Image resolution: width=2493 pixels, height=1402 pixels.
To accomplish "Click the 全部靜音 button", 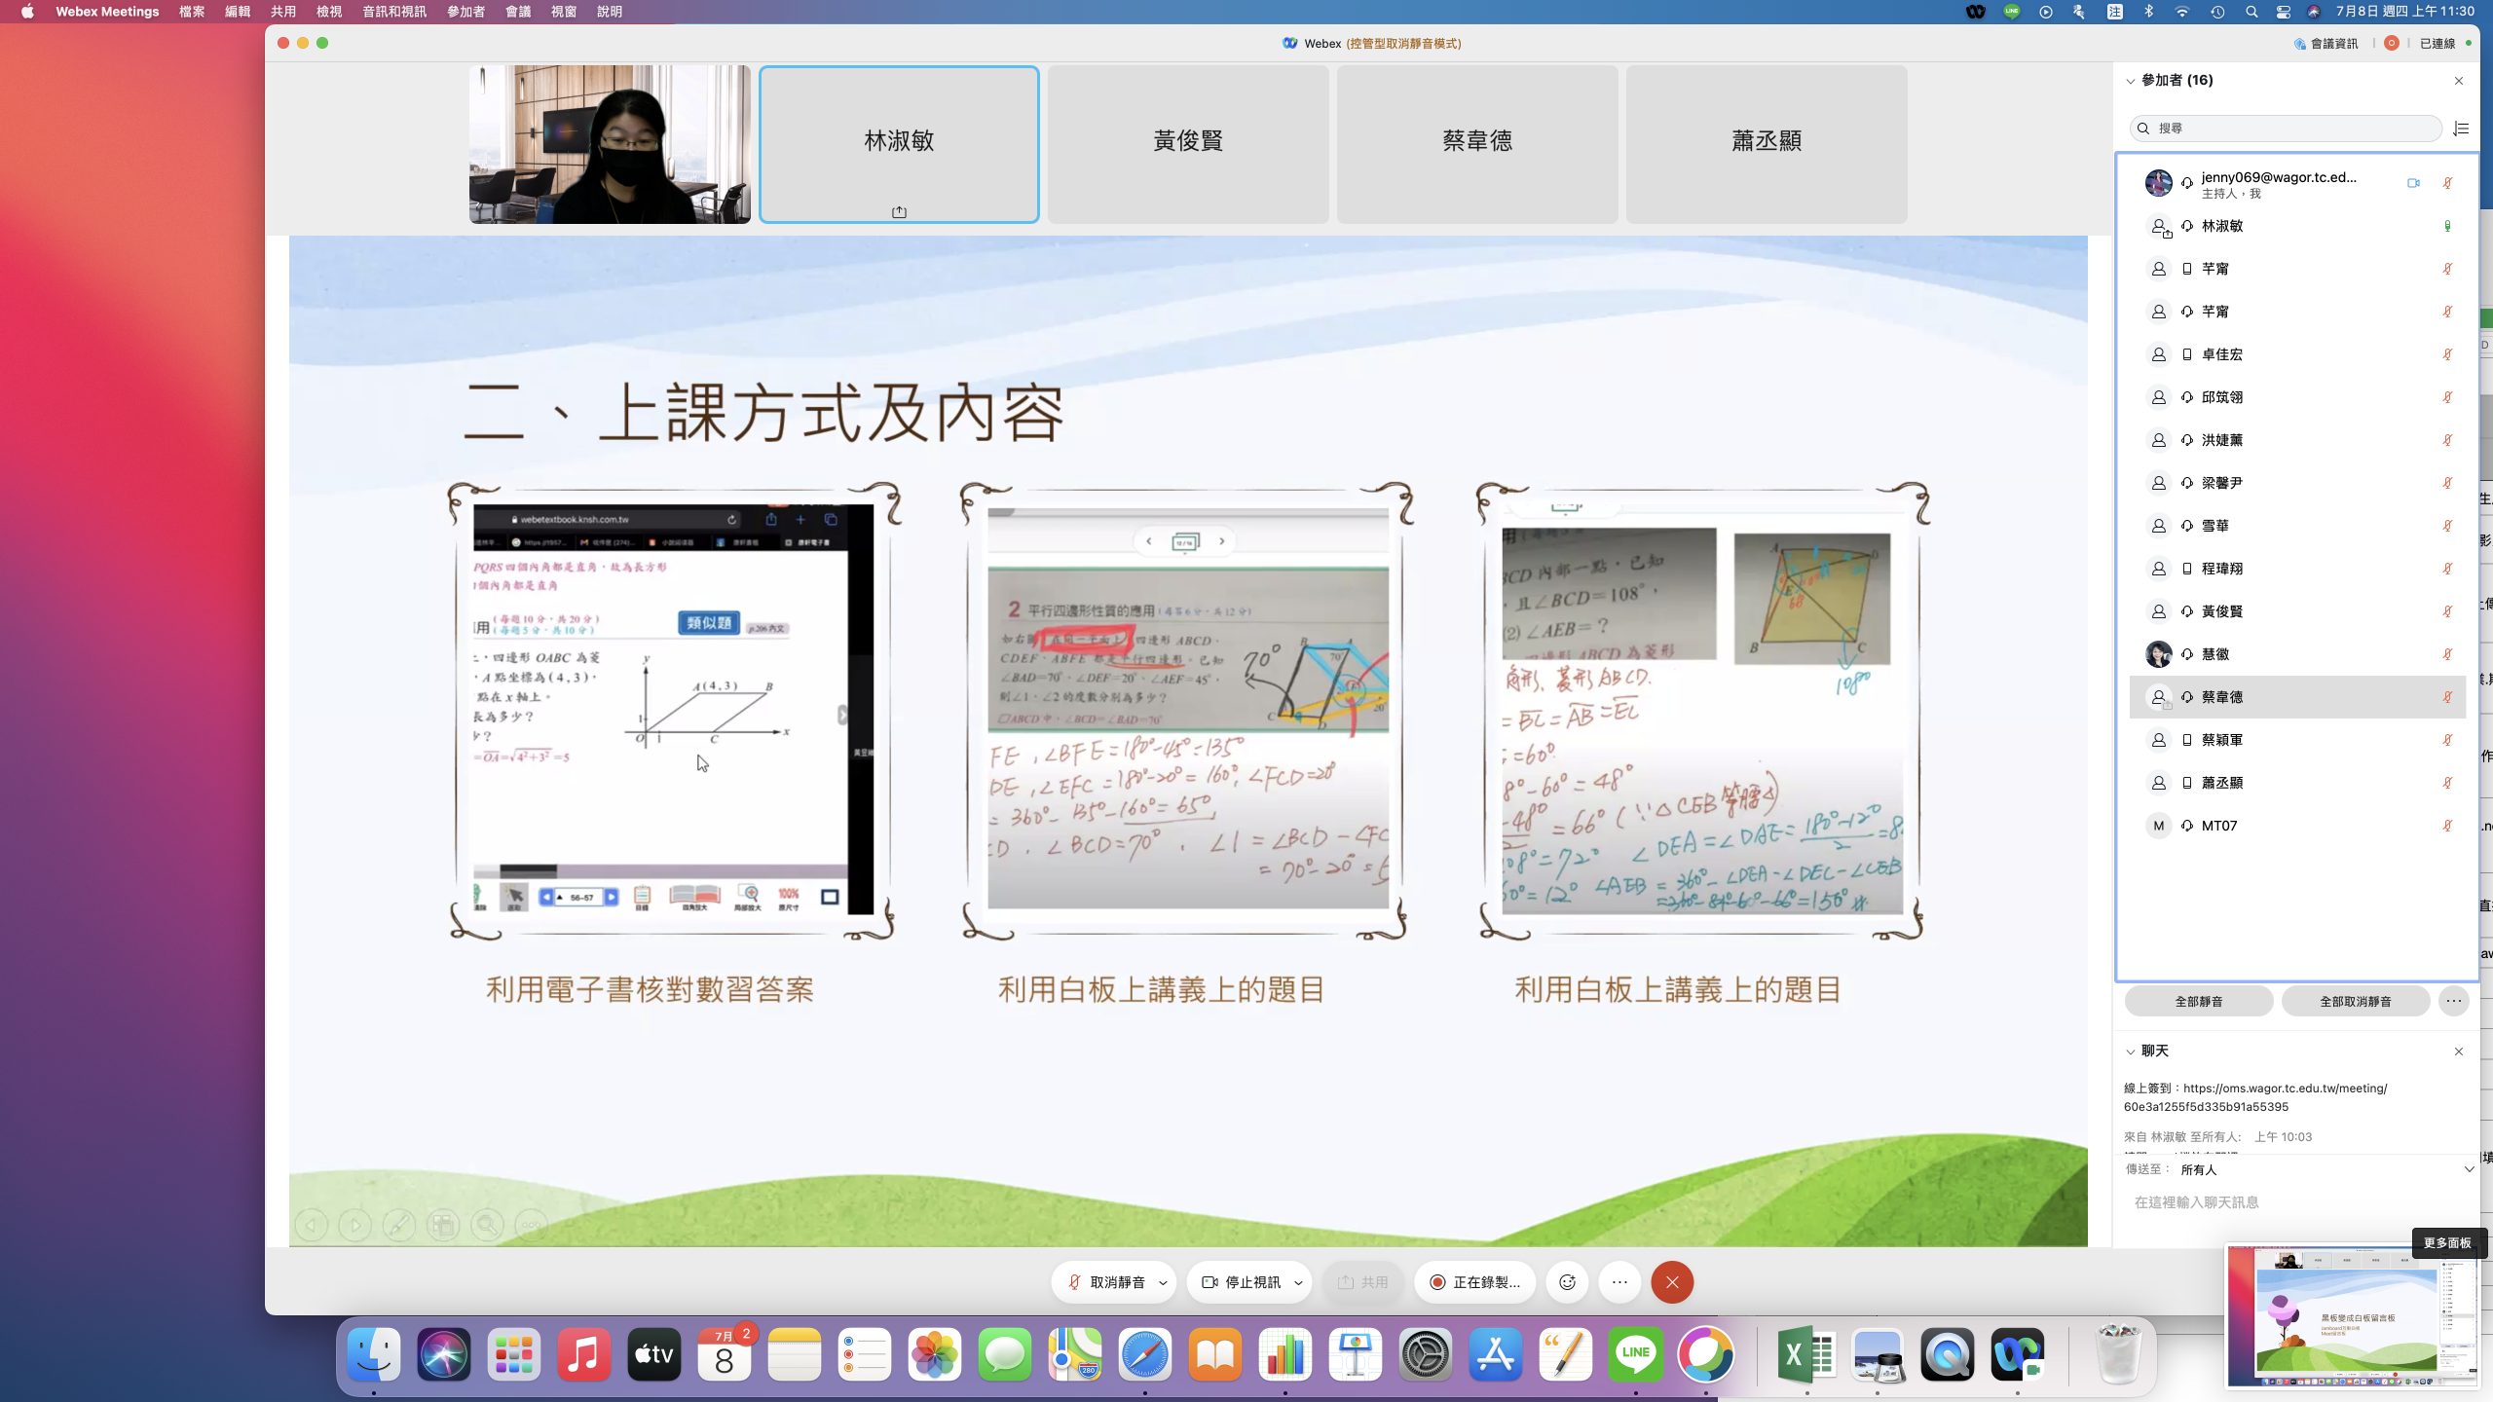I will (x=2198, y=1001).
